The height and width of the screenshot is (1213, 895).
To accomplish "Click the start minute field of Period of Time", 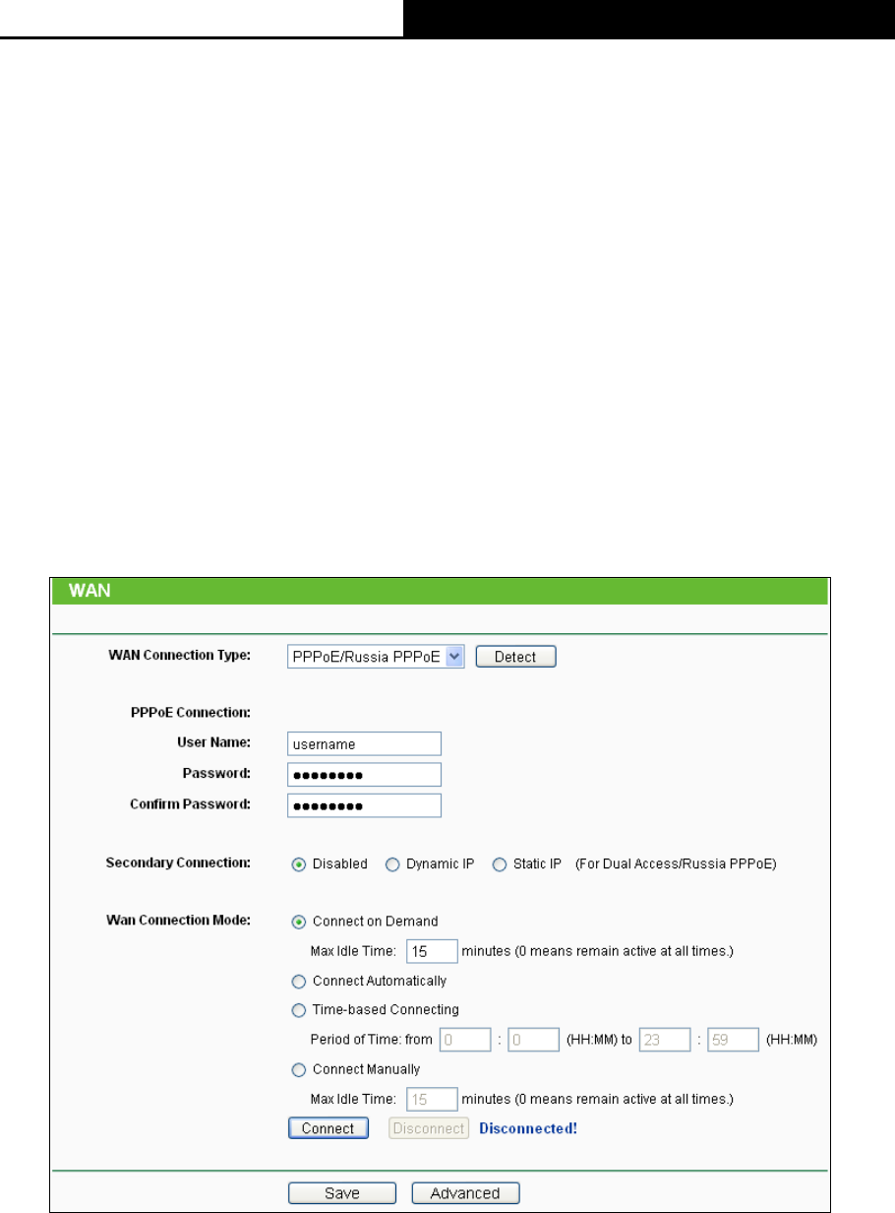I will pyautogui.click(x=533, y=1040).
